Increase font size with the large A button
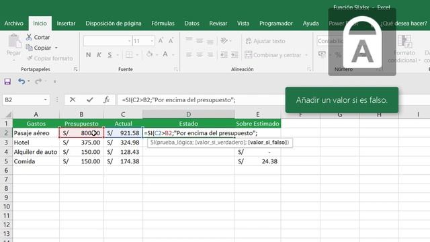 click(x=161, y=41)
